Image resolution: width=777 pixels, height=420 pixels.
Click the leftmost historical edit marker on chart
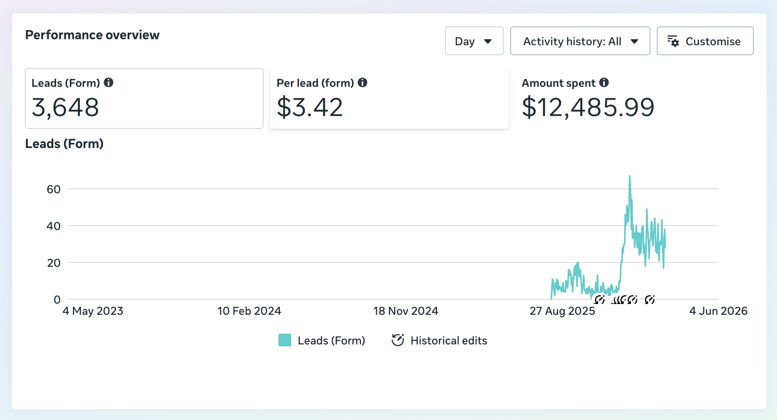[599, 299]
